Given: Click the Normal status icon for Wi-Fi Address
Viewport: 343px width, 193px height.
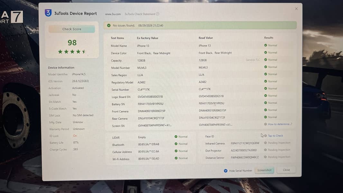Looking at the screenshot, I should [176, 158].
